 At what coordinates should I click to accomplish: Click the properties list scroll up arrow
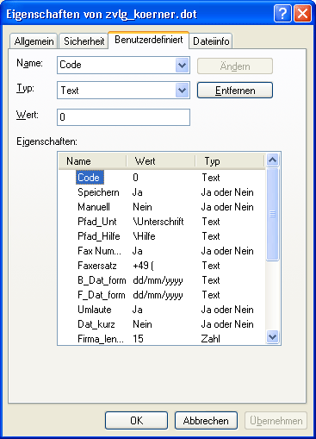pos(272,160)
